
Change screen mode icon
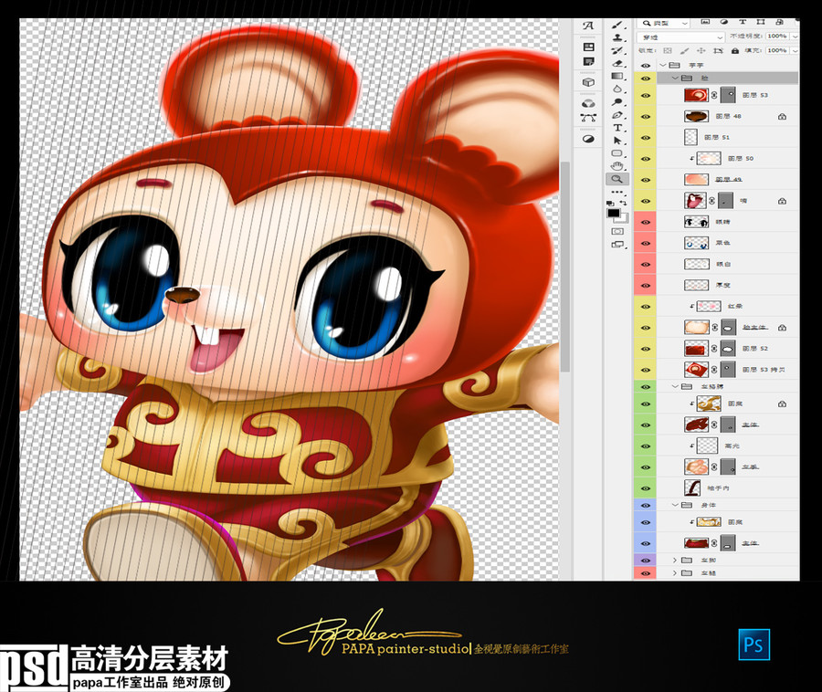(617, 244)
